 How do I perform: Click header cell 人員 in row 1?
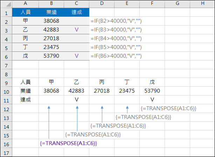26,12
